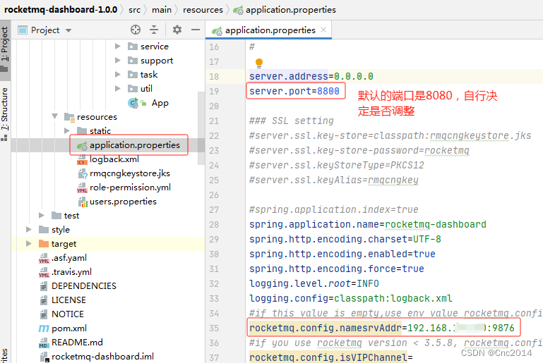Click the README.md markdown icon
The width and height of the screenshot is (543, 363).
coord(44,343)
